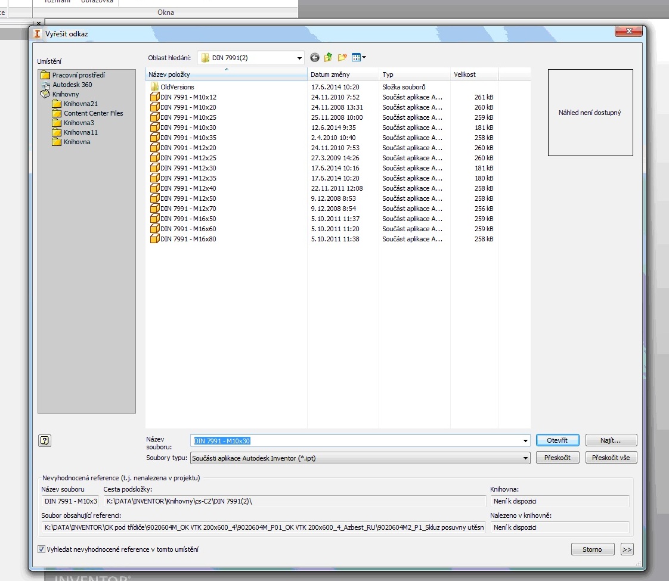The height and width of the screenshot is (581, 669).
Task: Sort by Velikost column header
Action: pyautogui.click(x=474, y=74)
